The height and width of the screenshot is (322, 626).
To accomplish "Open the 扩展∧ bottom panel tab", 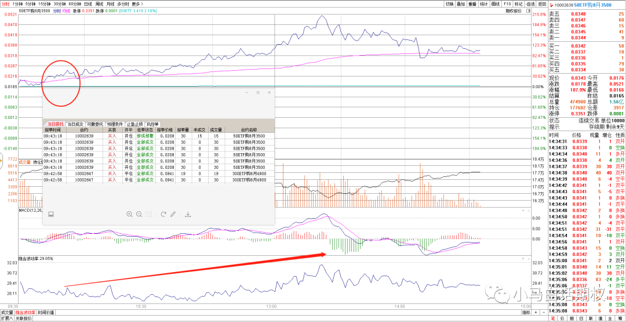I will point(7,319).
